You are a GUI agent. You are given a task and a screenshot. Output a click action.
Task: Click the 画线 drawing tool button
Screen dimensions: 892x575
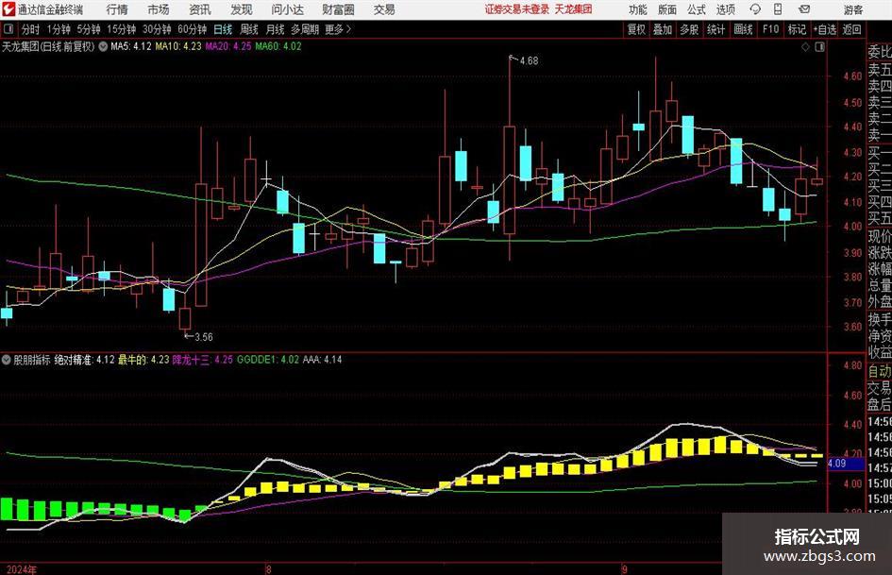click(x=744, y=29)
